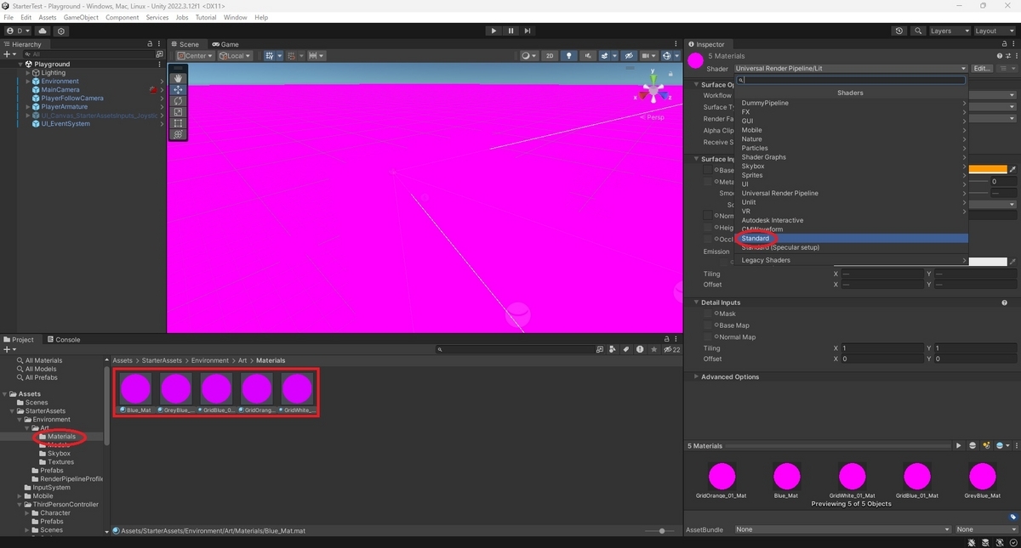Select the Skybox folder
The width and height of the screenshot is (1021, 548).
[59, 454]
